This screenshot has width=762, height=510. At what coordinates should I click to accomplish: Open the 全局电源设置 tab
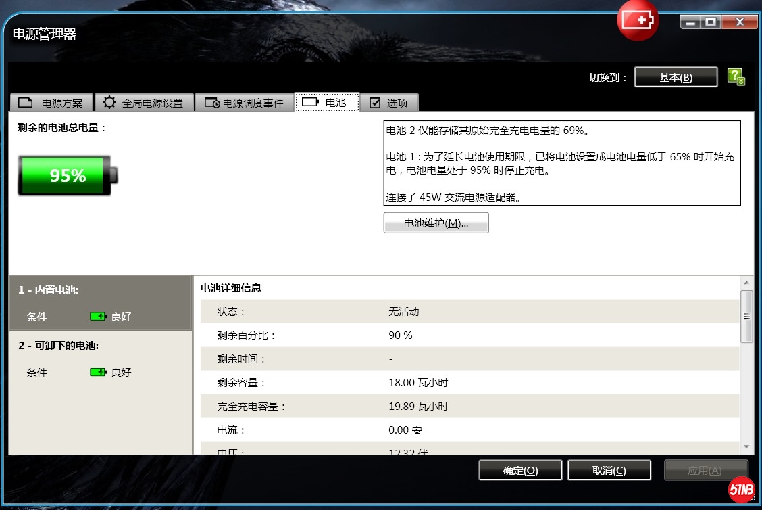tap(143, 103)
